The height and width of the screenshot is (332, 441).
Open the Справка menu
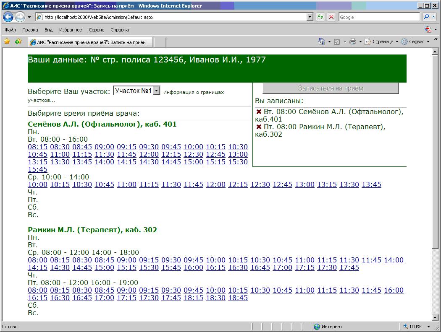pos(120,30)
